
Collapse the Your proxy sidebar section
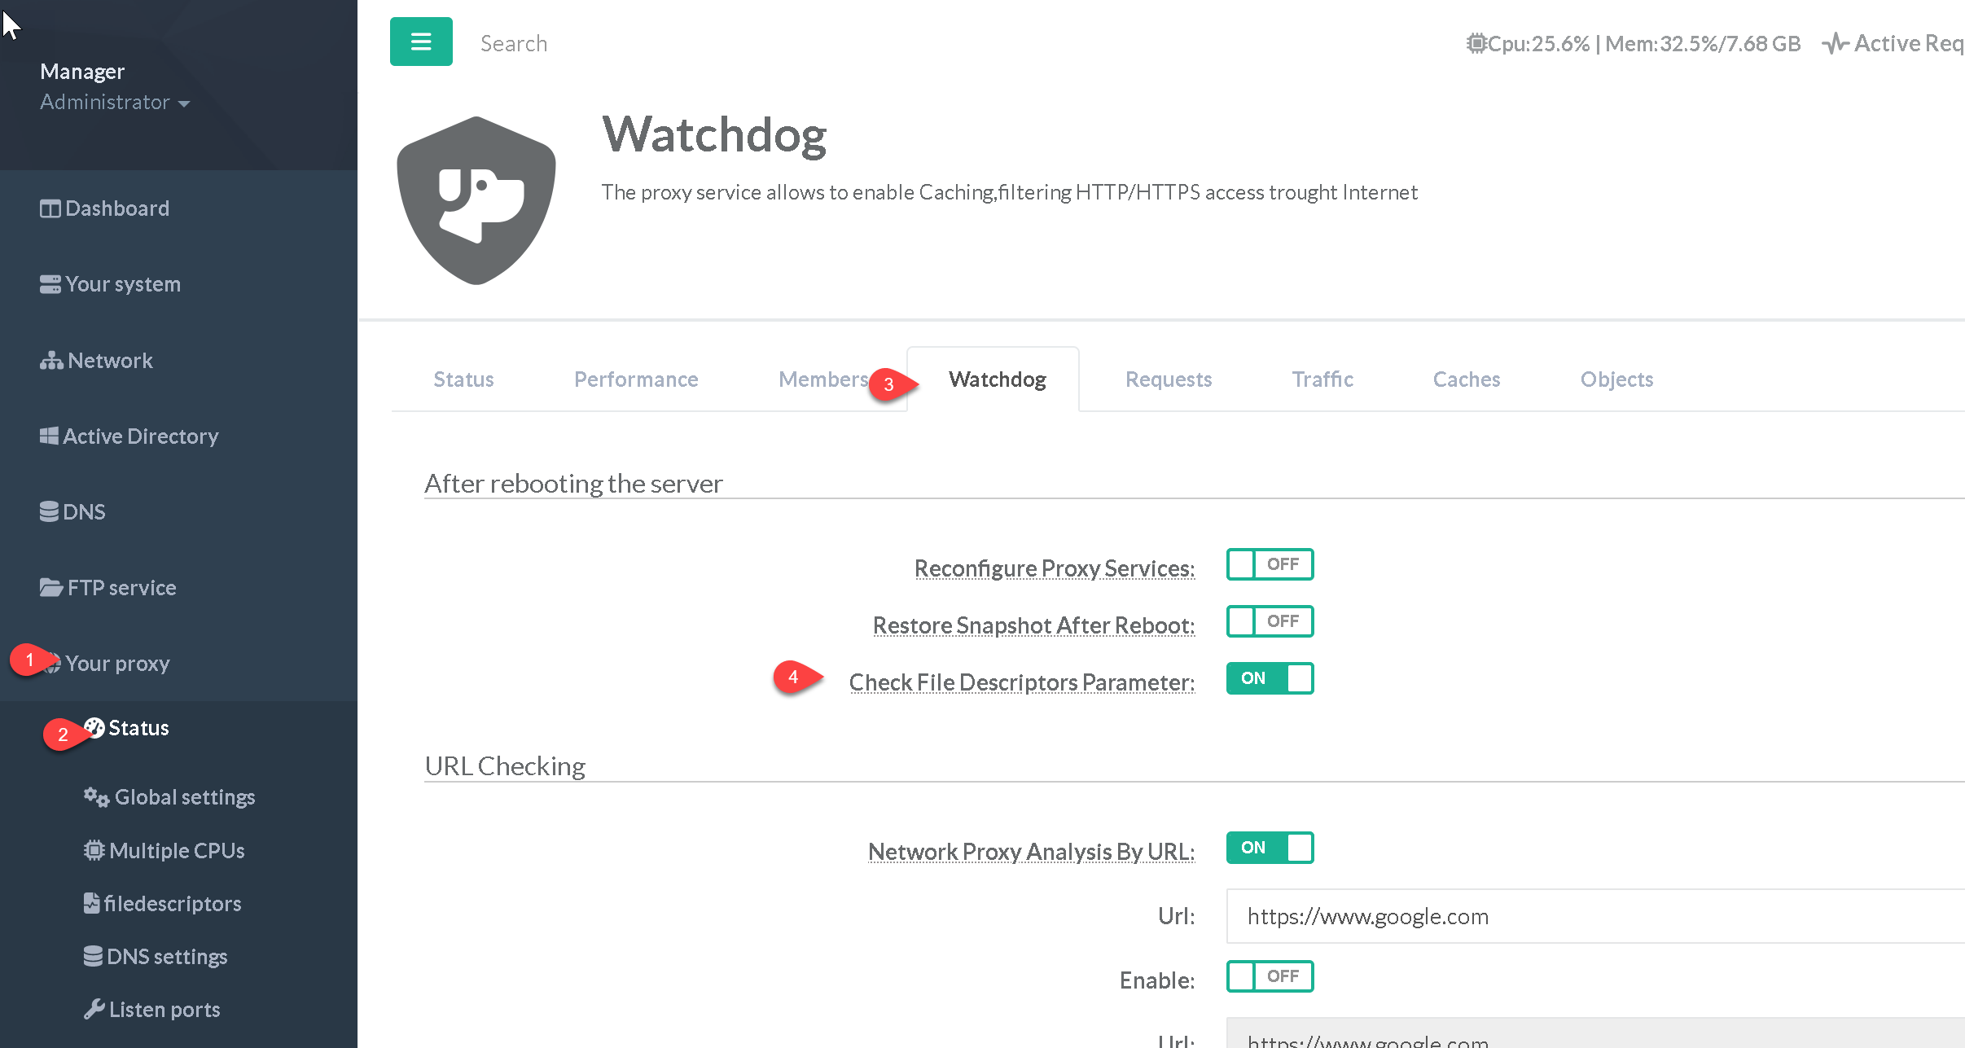pyautogui.click(x=117, y=664)
